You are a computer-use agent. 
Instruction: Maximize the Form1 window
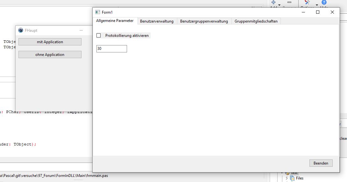pos(317,12)
